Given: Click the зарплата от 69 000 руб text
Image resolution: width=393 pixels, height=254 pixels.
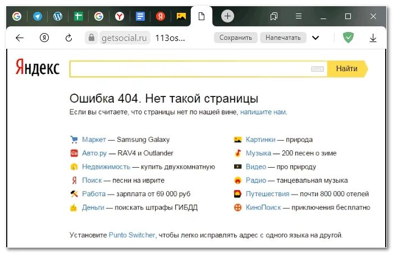Looking at the screenshot, I should click(153, 193).
